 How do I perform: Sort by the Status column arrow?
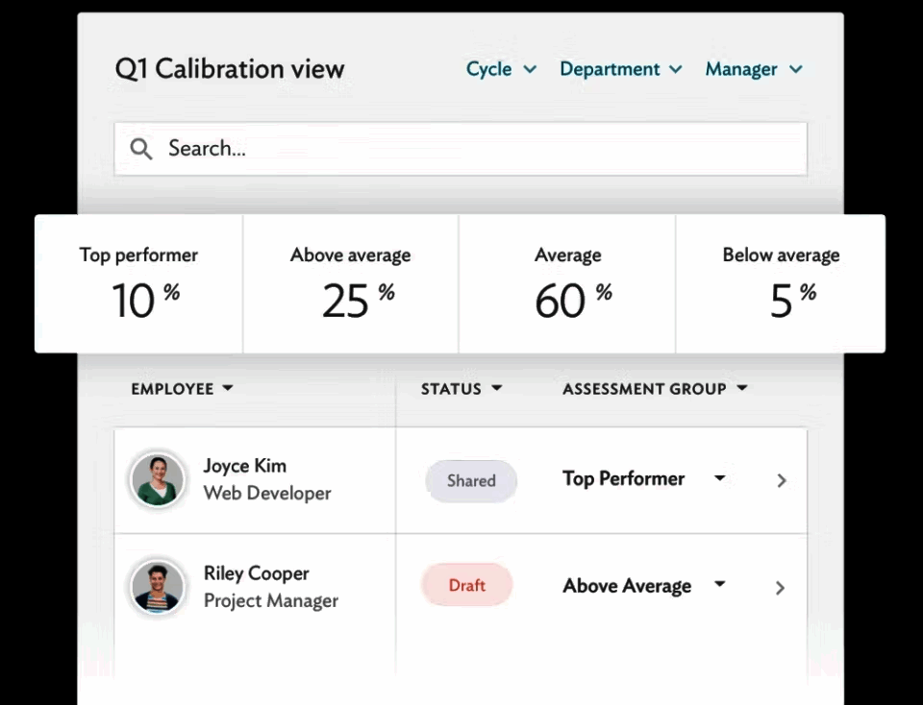point(497,388)
